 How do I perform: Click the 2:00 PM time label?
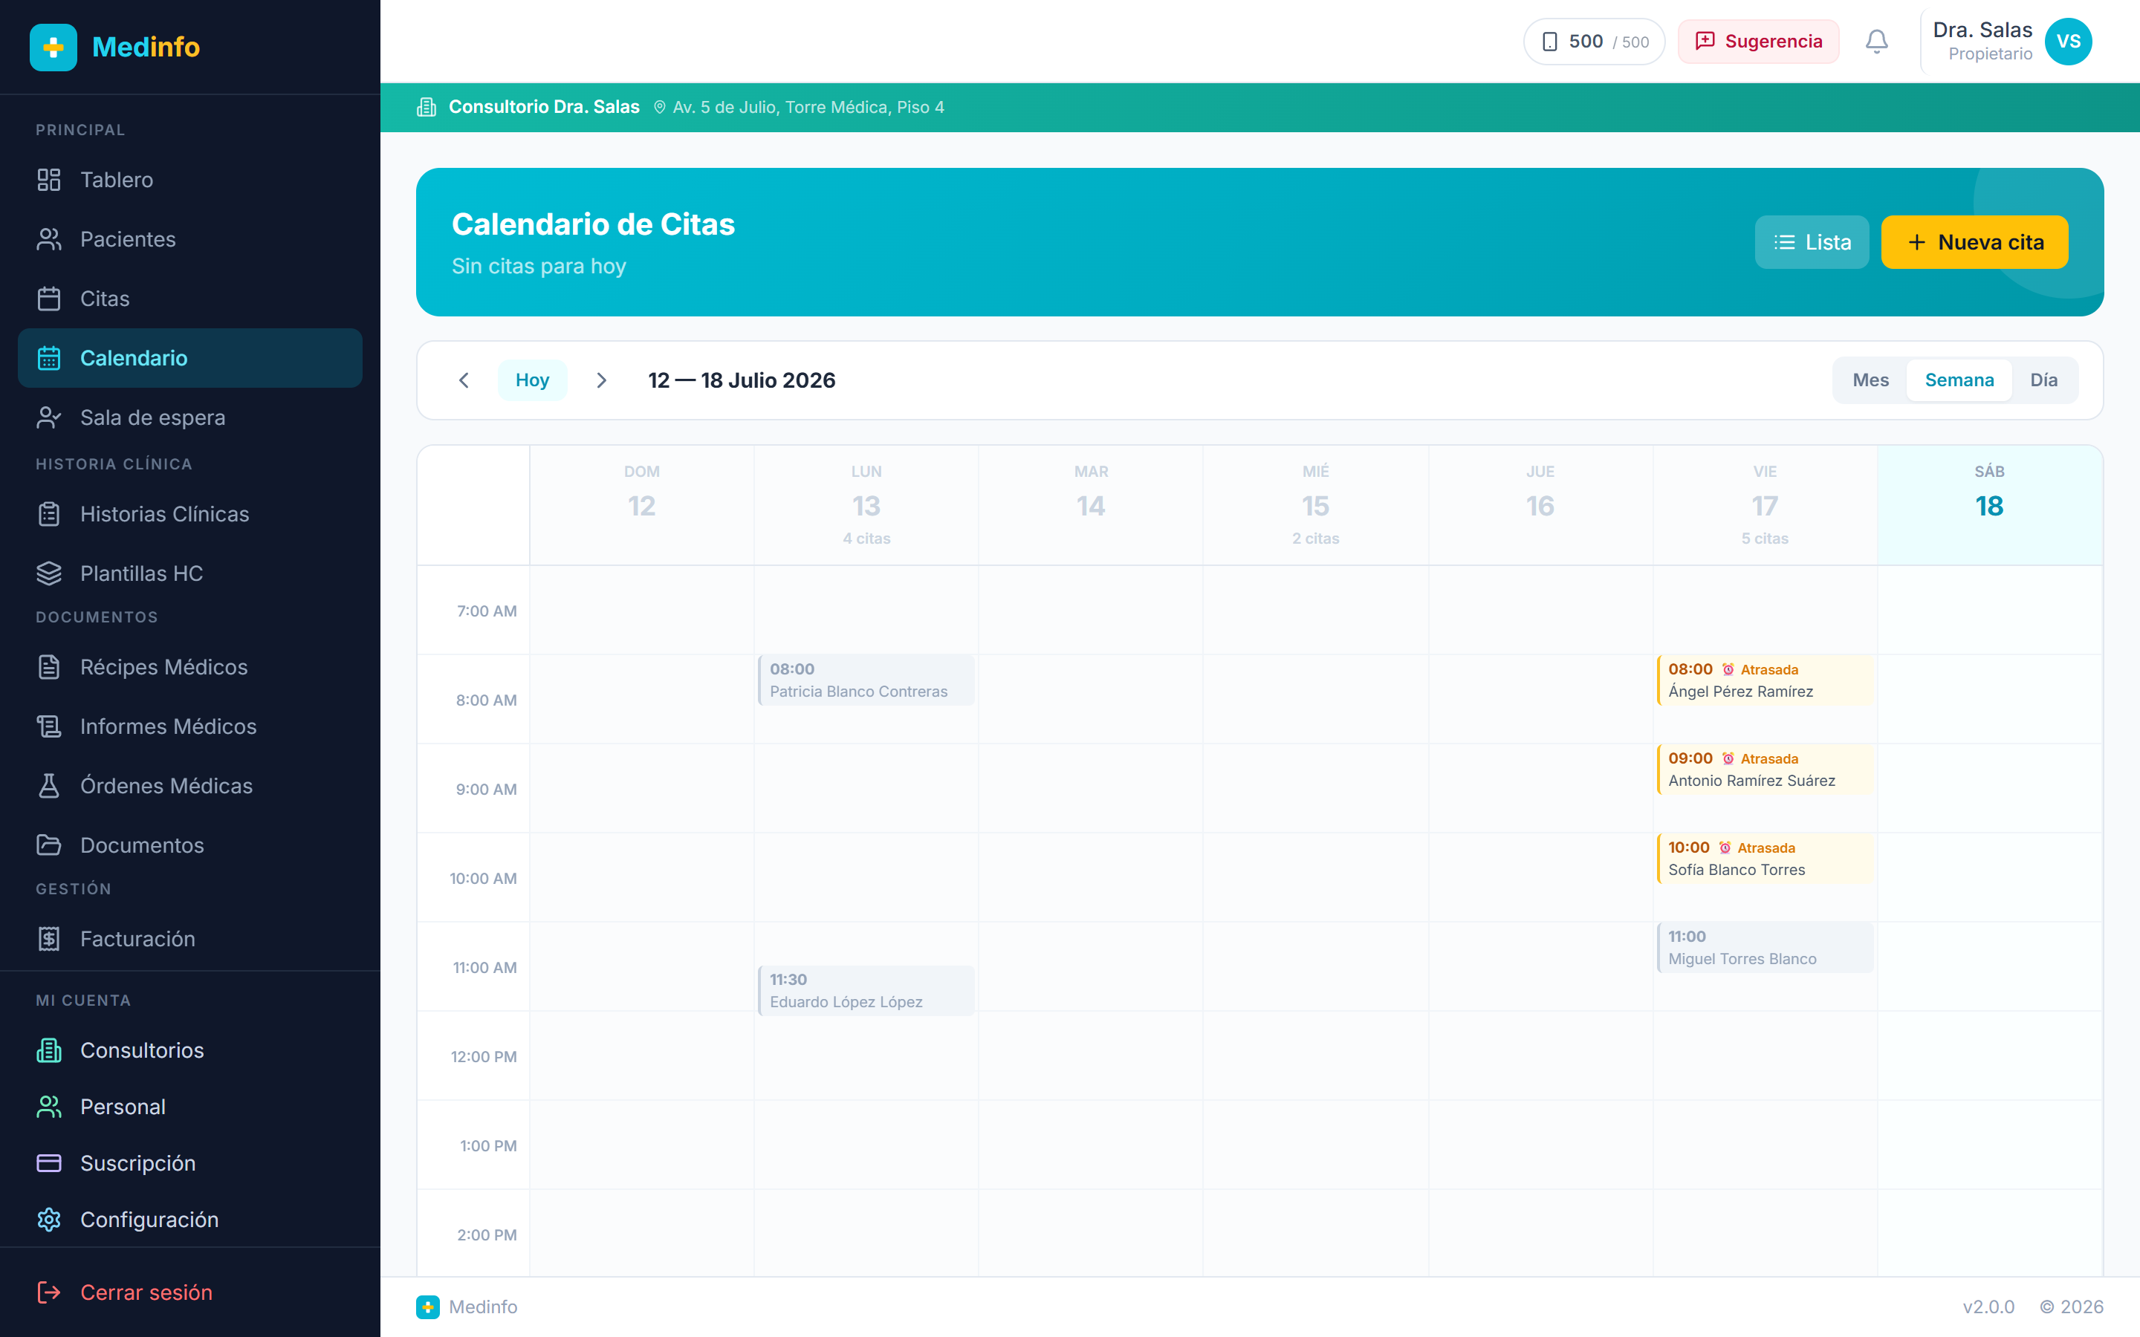[487, 1234]
